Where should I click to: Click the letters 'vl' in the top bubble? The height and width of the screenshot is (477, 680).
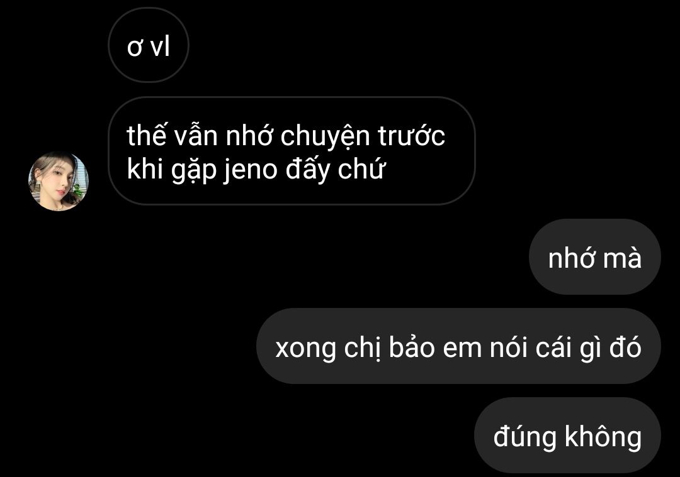click(x=160, y=47)
